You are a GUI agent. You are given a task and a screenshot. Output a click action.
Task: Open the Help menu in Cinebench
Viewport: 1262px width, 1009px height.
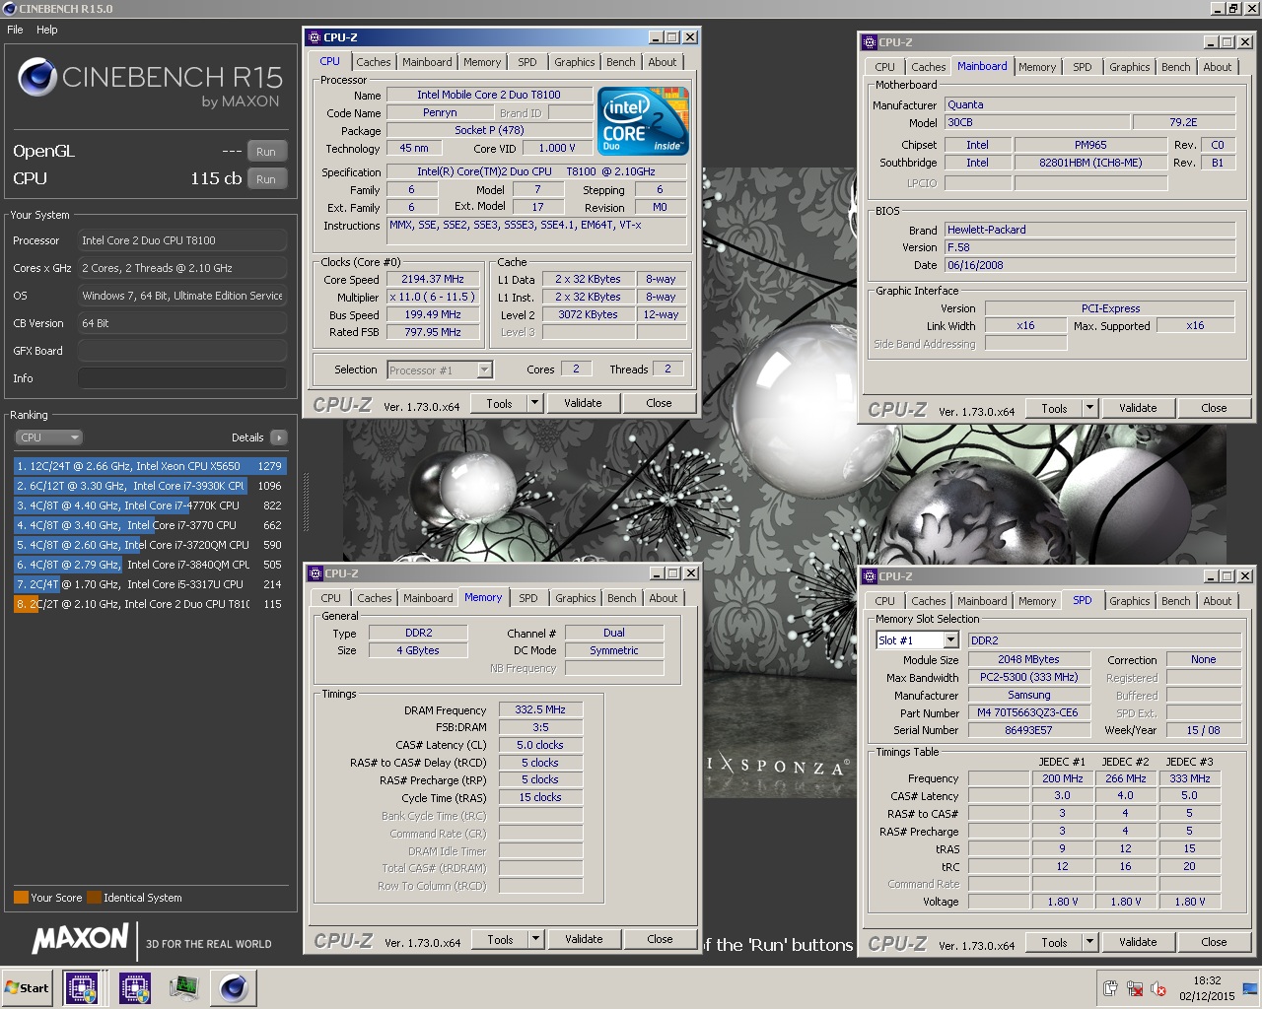click(x=47, y=30)
